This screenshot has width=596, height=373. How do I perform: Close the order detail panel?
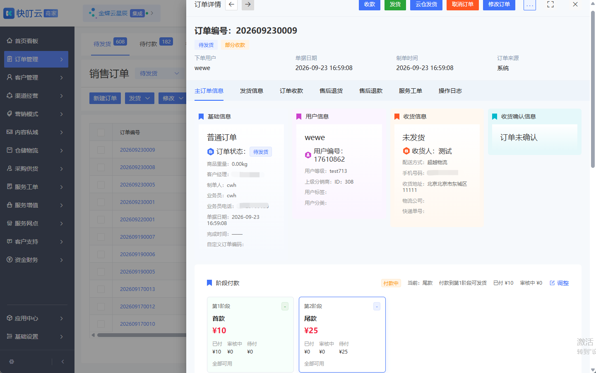tap(575, 4)
